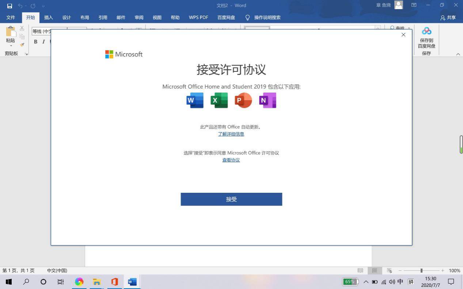Switch to the 邮件 (Mailings) tab

point(121,17)
